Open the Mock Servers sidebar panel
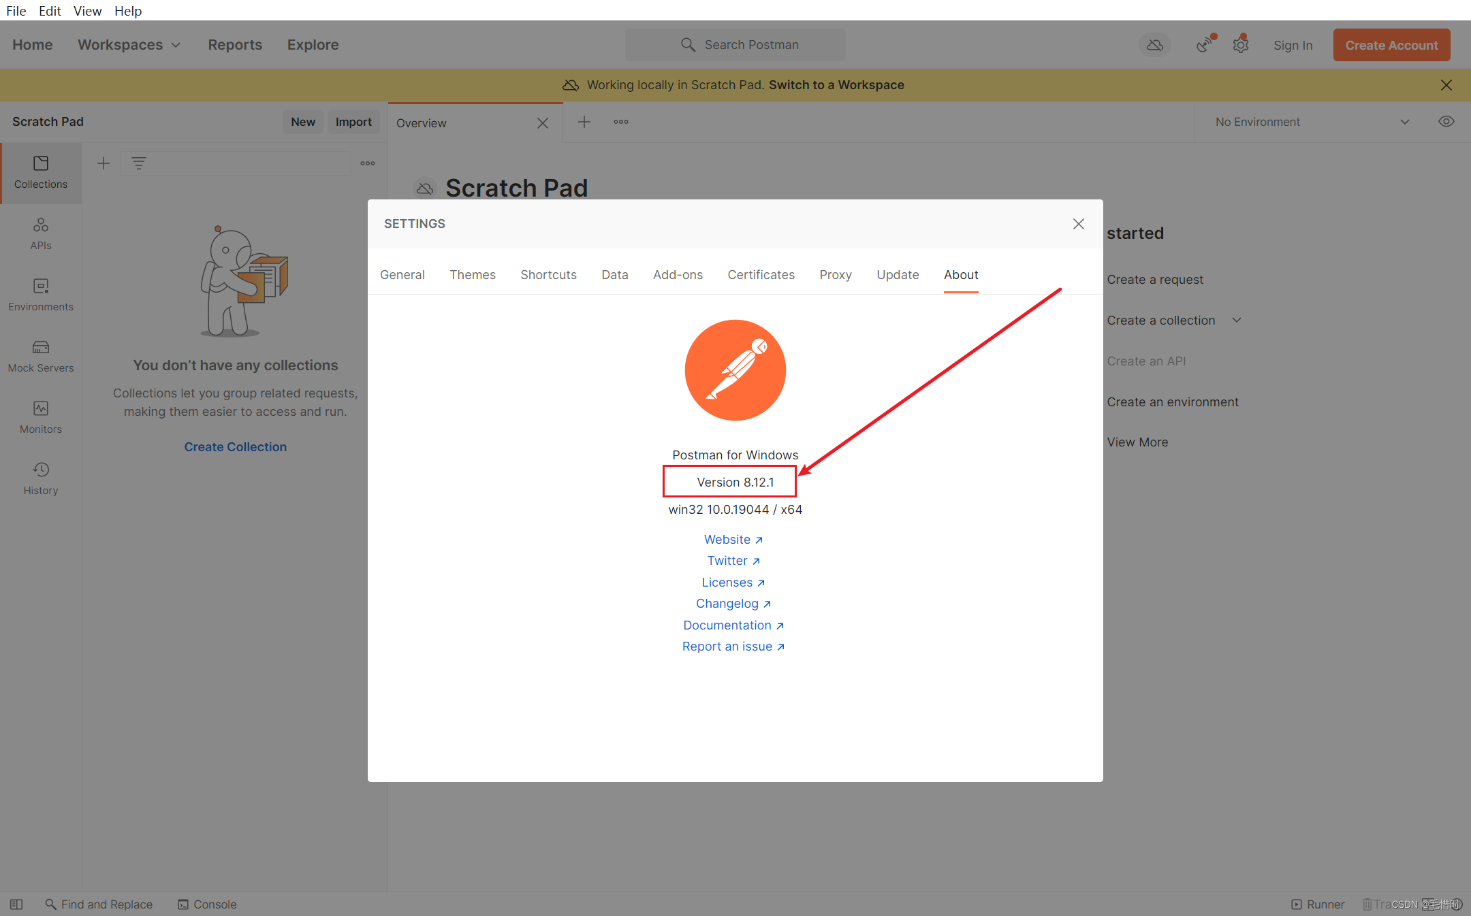1471x916 pixels. pos(41,357)
